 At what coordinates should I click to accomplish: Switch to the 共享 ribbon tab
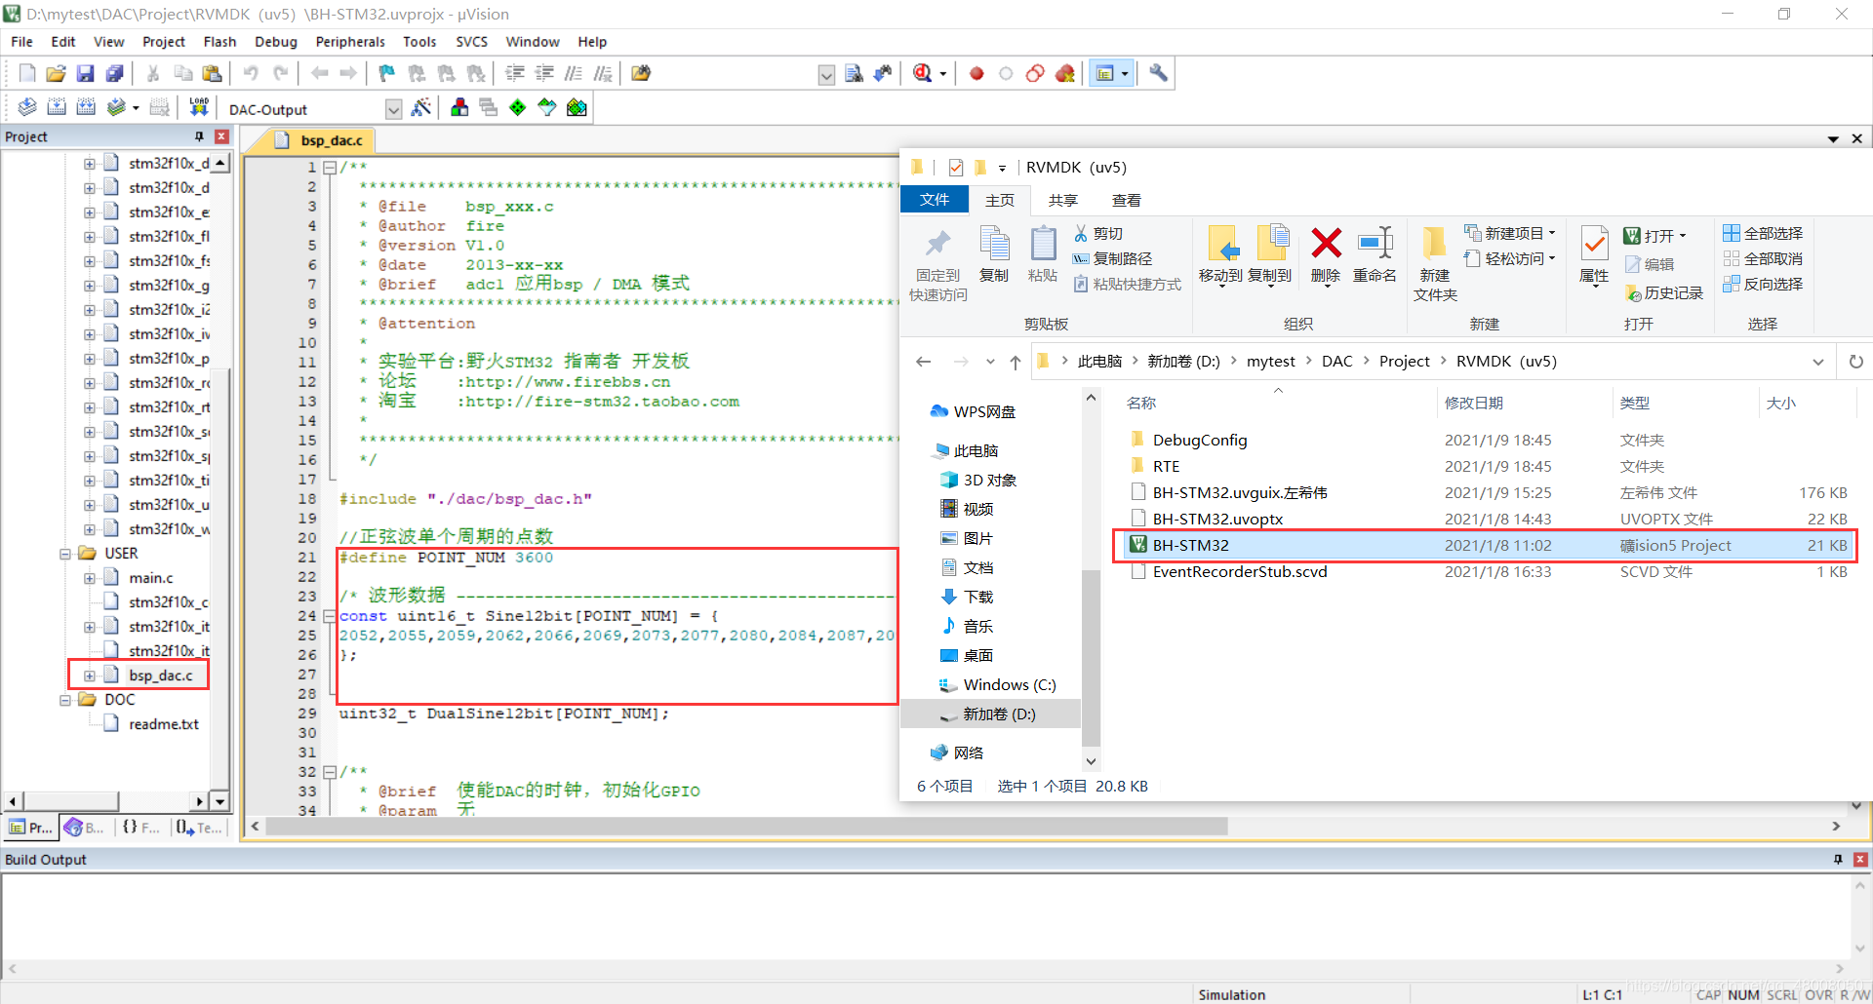click(x=1062, y=200)
